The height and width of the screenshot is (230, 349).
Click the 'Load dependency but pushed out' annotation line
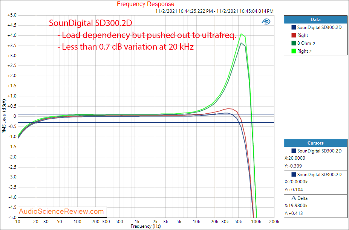[147, 35]
